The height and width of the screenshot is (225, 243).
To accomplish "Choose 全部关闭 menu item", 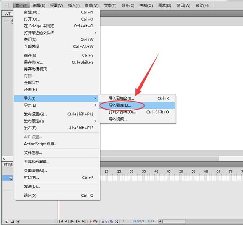I will coord(57,46).
